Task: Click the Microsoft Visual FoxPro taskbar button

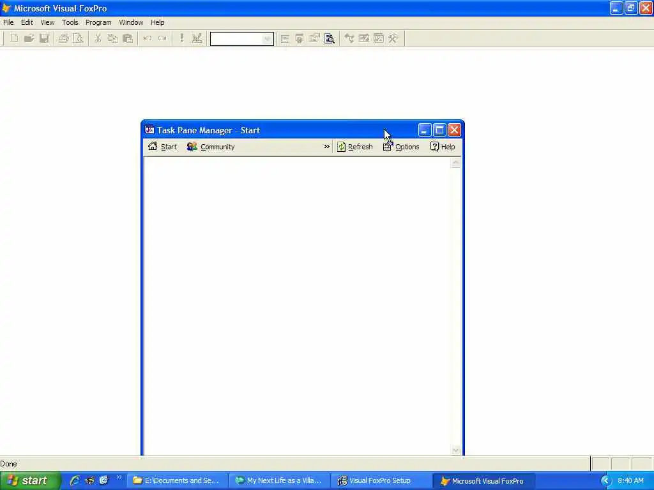Action: coord(483,481)
